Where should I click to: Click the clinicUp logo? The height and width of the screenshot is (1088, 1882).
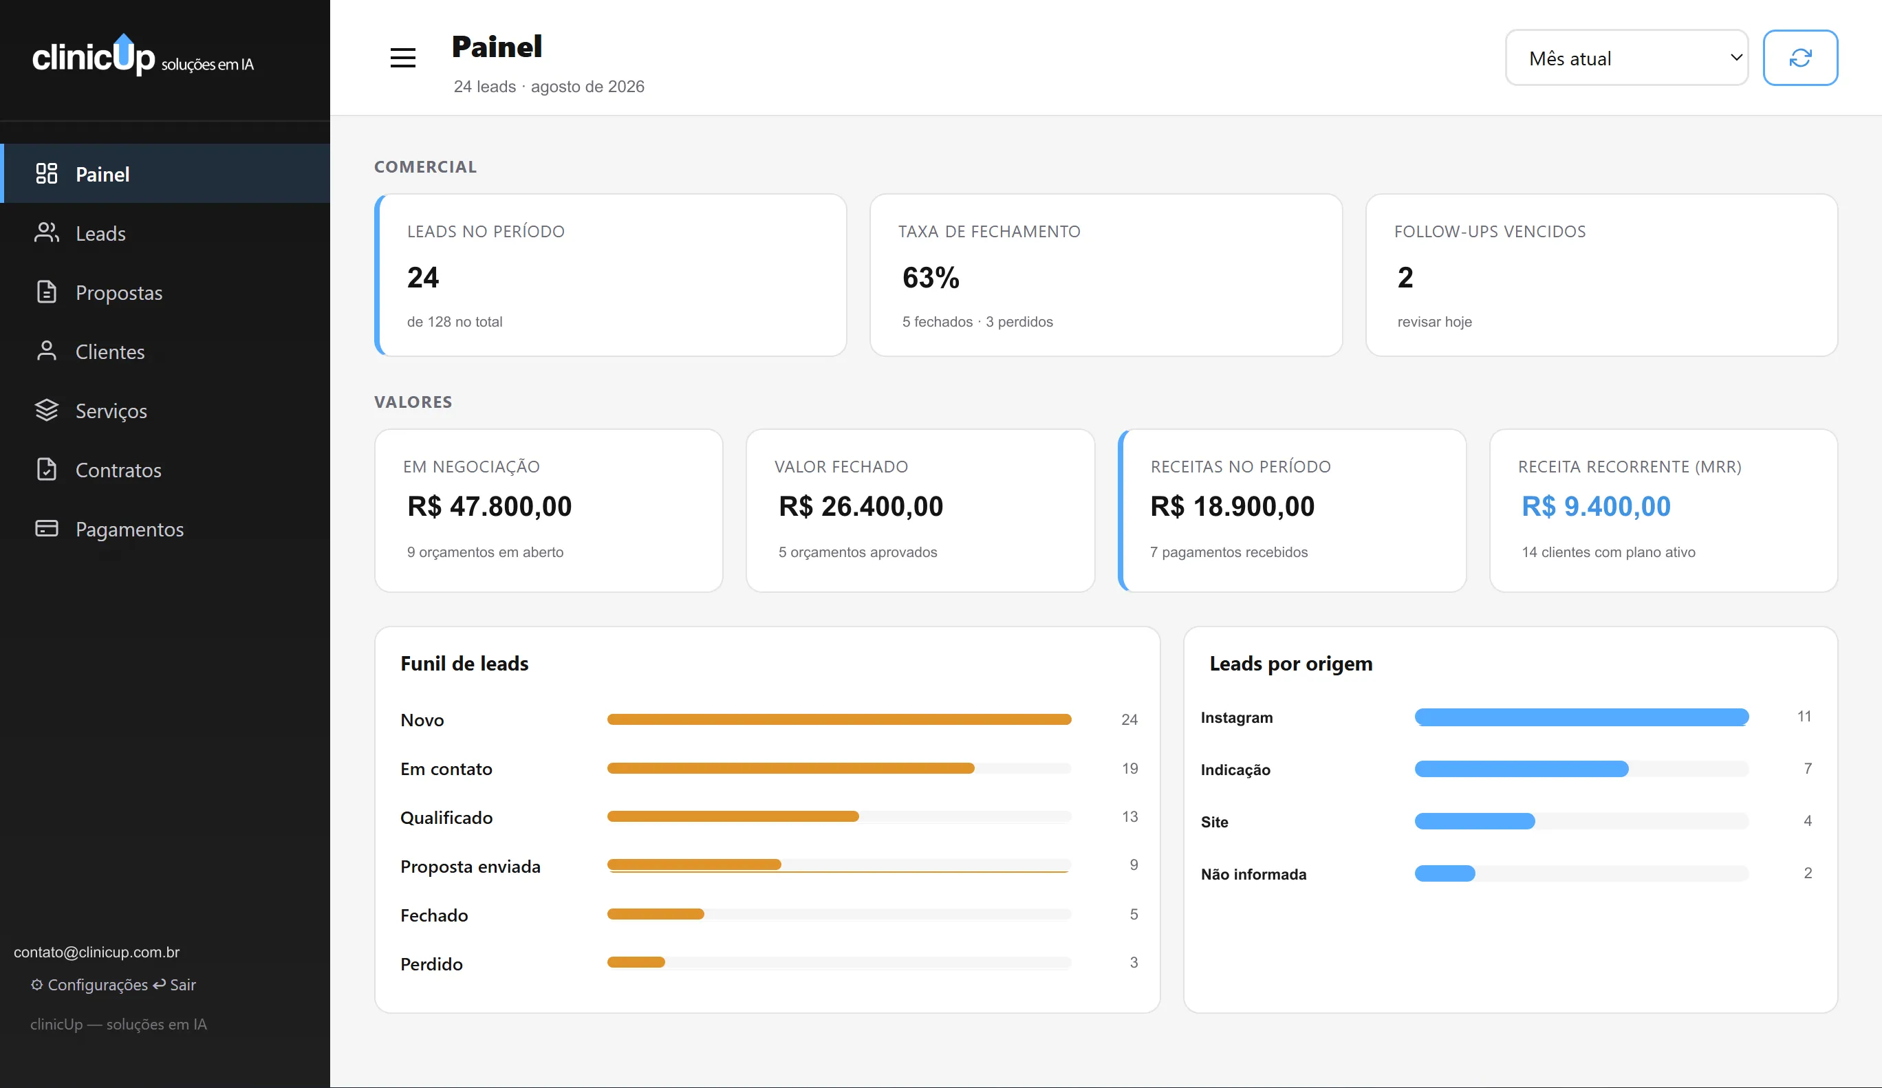tap(142, 55)
